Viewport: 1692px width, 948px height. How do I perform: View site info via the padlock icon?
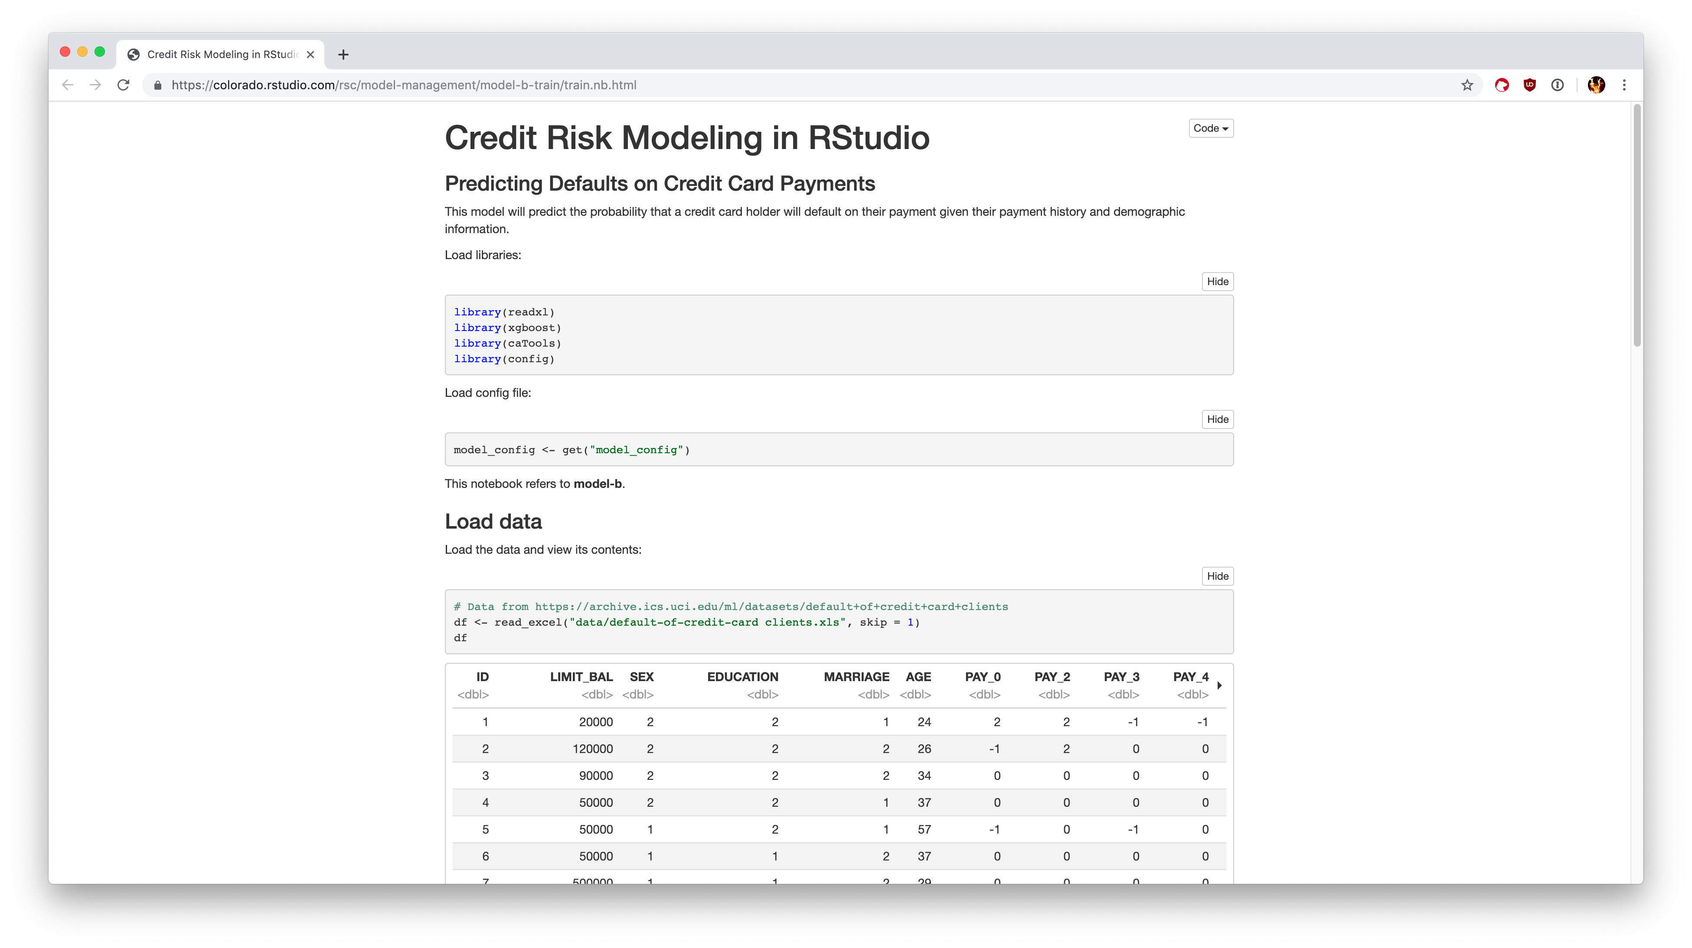coord(158,85)
